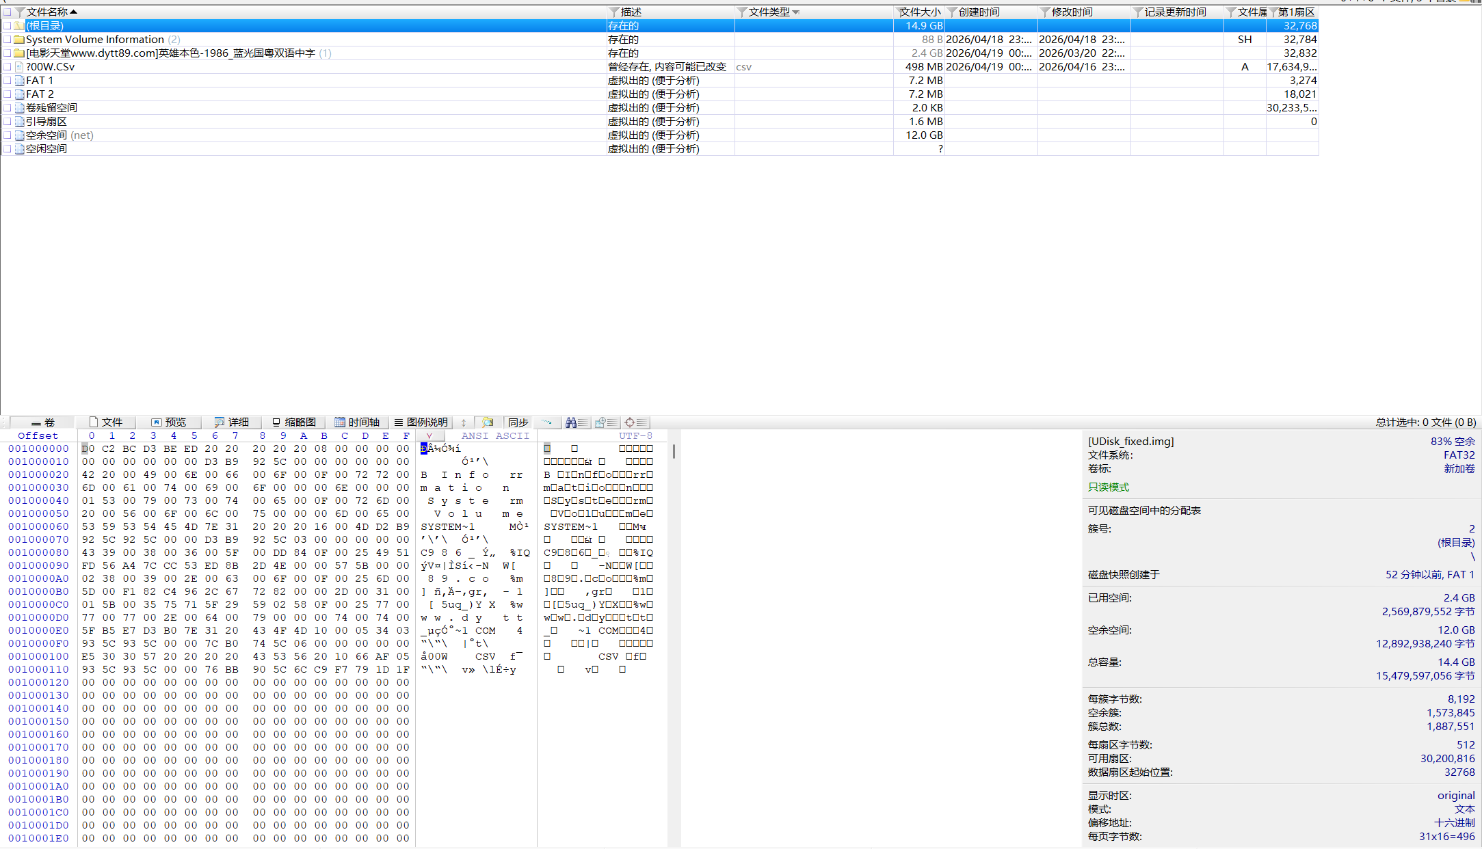The height and width of the screenshot is (849, 1482).
Task: Click the 卷残留空间 file icon
Action: pyautogui.click(x=19, y=108)
